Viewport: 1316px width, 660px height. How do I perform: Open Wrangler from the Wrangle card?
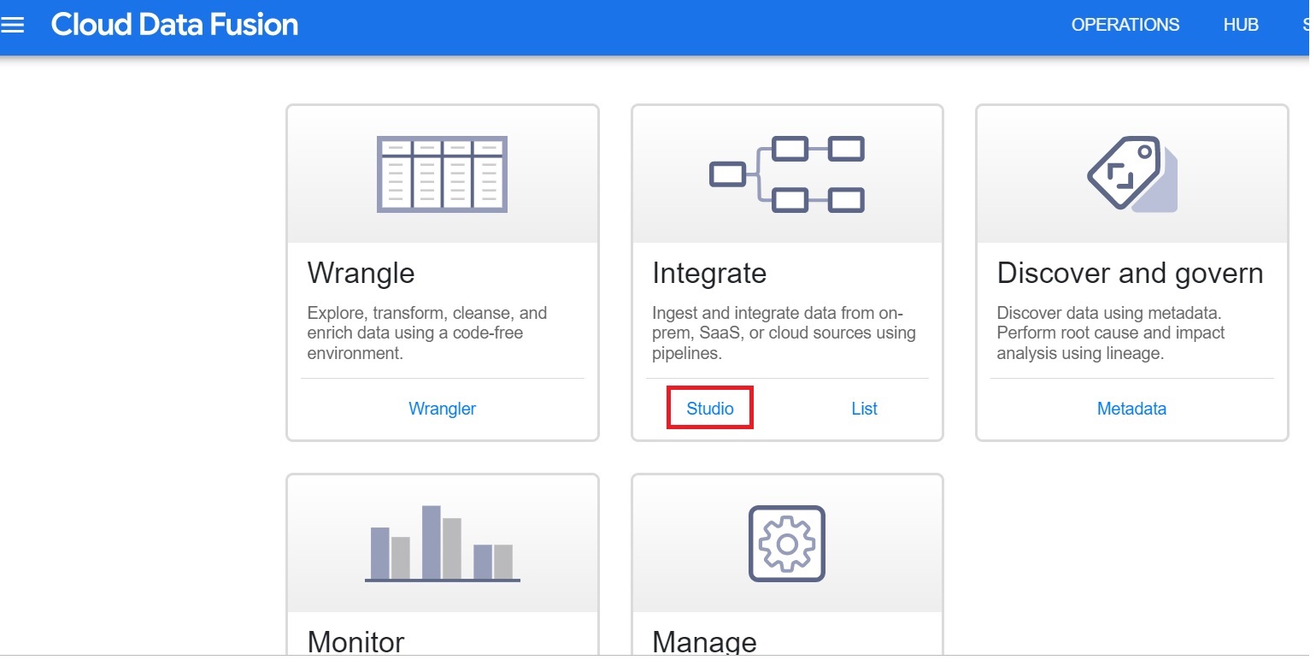[442, 408]
